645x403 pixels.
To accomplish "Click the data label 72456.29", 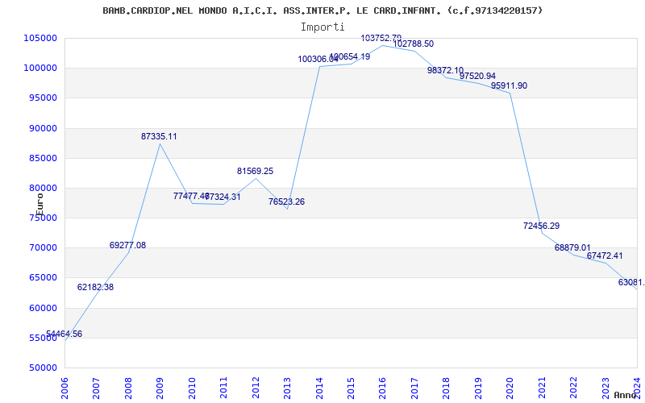I will (x=541, y=226).
